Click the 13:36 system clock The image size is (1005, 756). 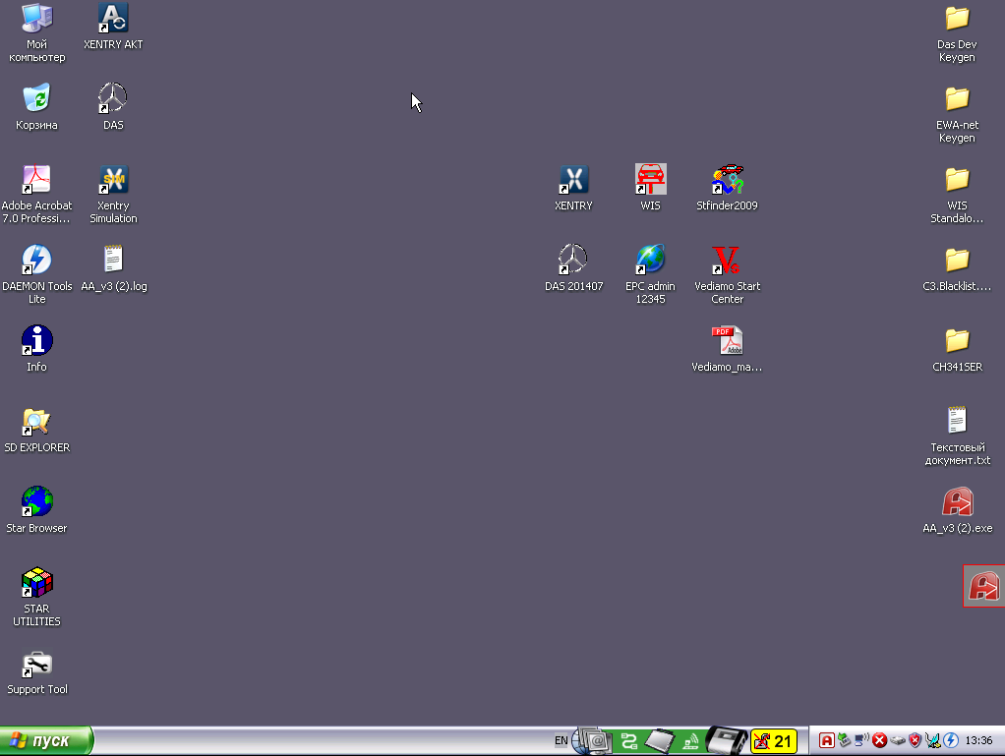tap(978, 740)
